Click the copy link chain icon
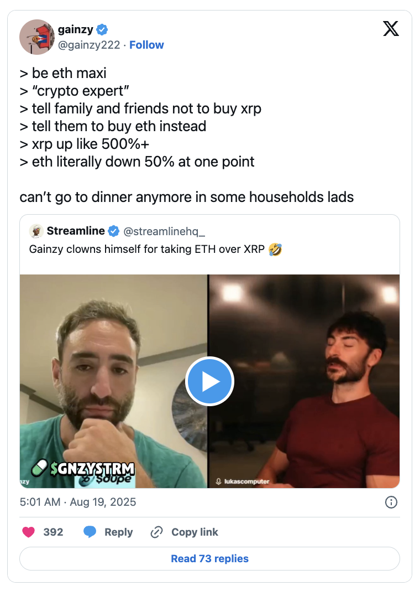The image size is (420, 591). click(156, 532)
